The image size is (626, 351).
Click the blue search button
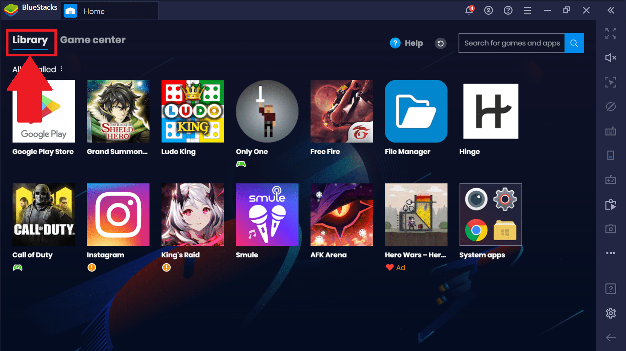coord(574,43)
